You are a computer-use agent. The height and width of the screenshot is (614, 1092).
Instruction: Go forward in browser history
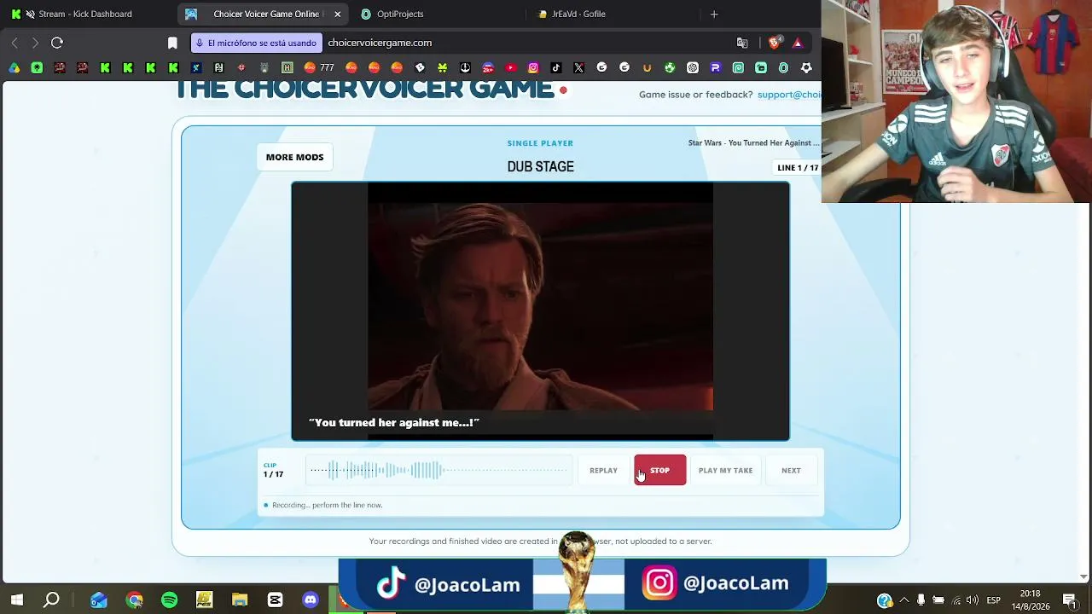[x=35, y=43]
